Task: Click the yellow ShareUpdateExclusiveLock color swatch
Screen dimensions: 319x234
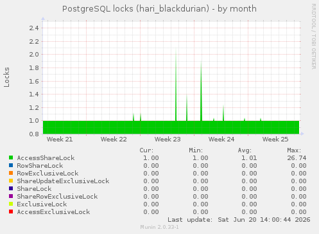Action: tap(11, 181)
